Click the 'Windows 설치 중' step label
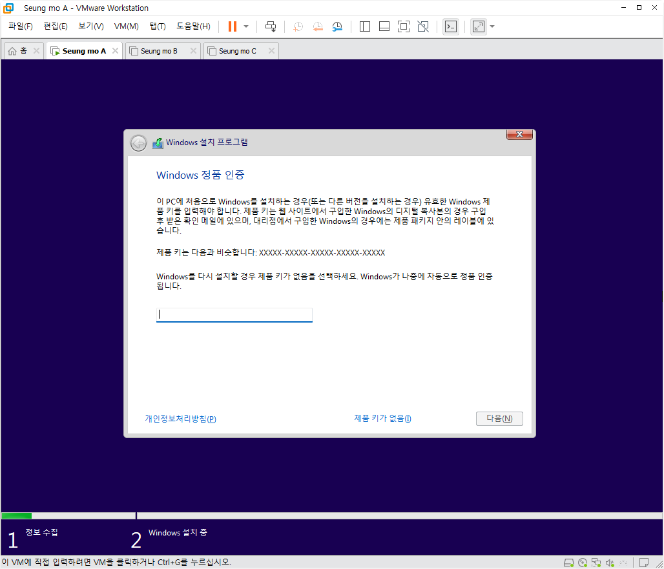 pos(178,533)
